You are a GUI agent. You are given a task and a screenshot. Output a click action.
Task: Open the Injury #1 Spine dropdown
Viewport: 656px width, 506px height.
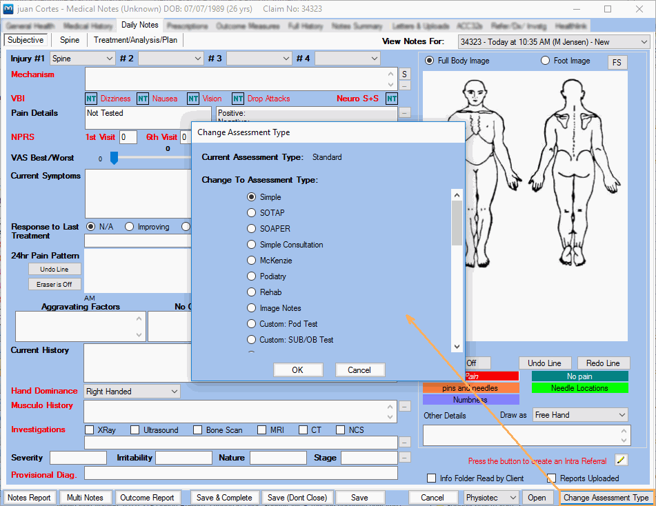coord(82,59)
